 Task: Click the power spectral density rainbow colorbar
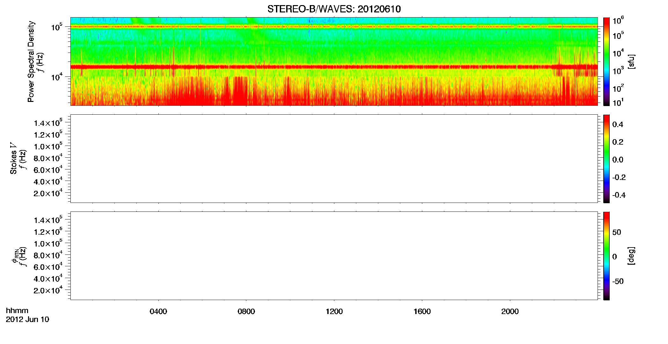pyautogui.click(x=606, y=61)
